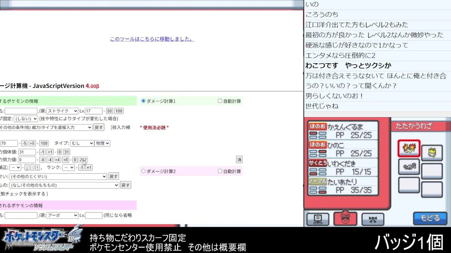Select the いわくだき move row
The width and height of the screenshot is (451, 253).
tap(342, 167)
